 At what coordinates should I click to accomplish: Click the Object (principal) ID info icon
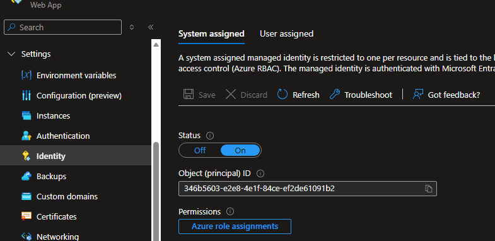[260, 173]
